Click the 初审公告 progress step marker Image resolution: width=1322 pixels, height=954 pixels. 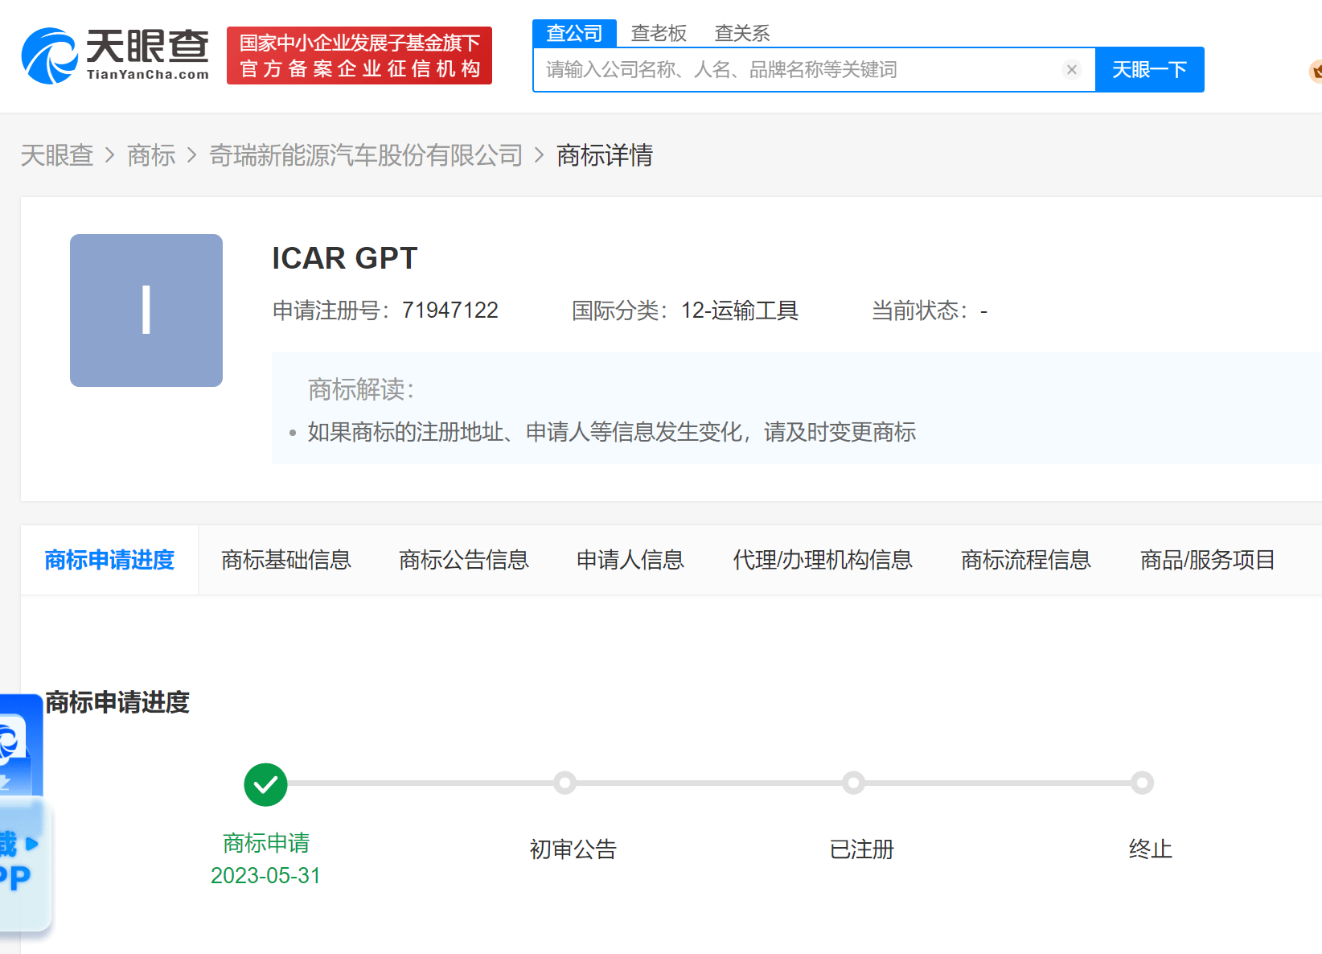(565, 783)
